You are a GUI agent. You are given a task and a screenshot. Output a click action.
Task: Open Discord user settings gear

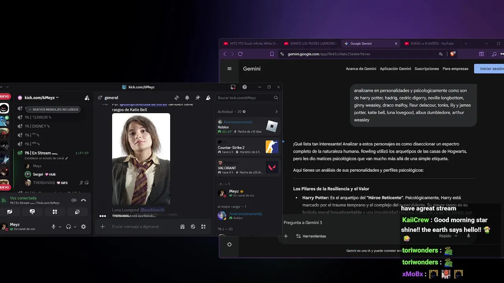[83, 227]
